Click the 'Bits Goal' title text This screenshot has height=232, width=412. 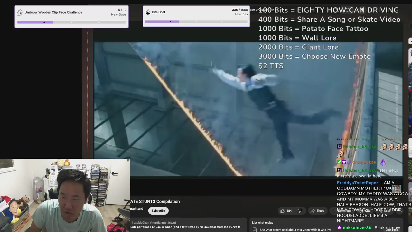pyautogui.click(x=158, y=12)
